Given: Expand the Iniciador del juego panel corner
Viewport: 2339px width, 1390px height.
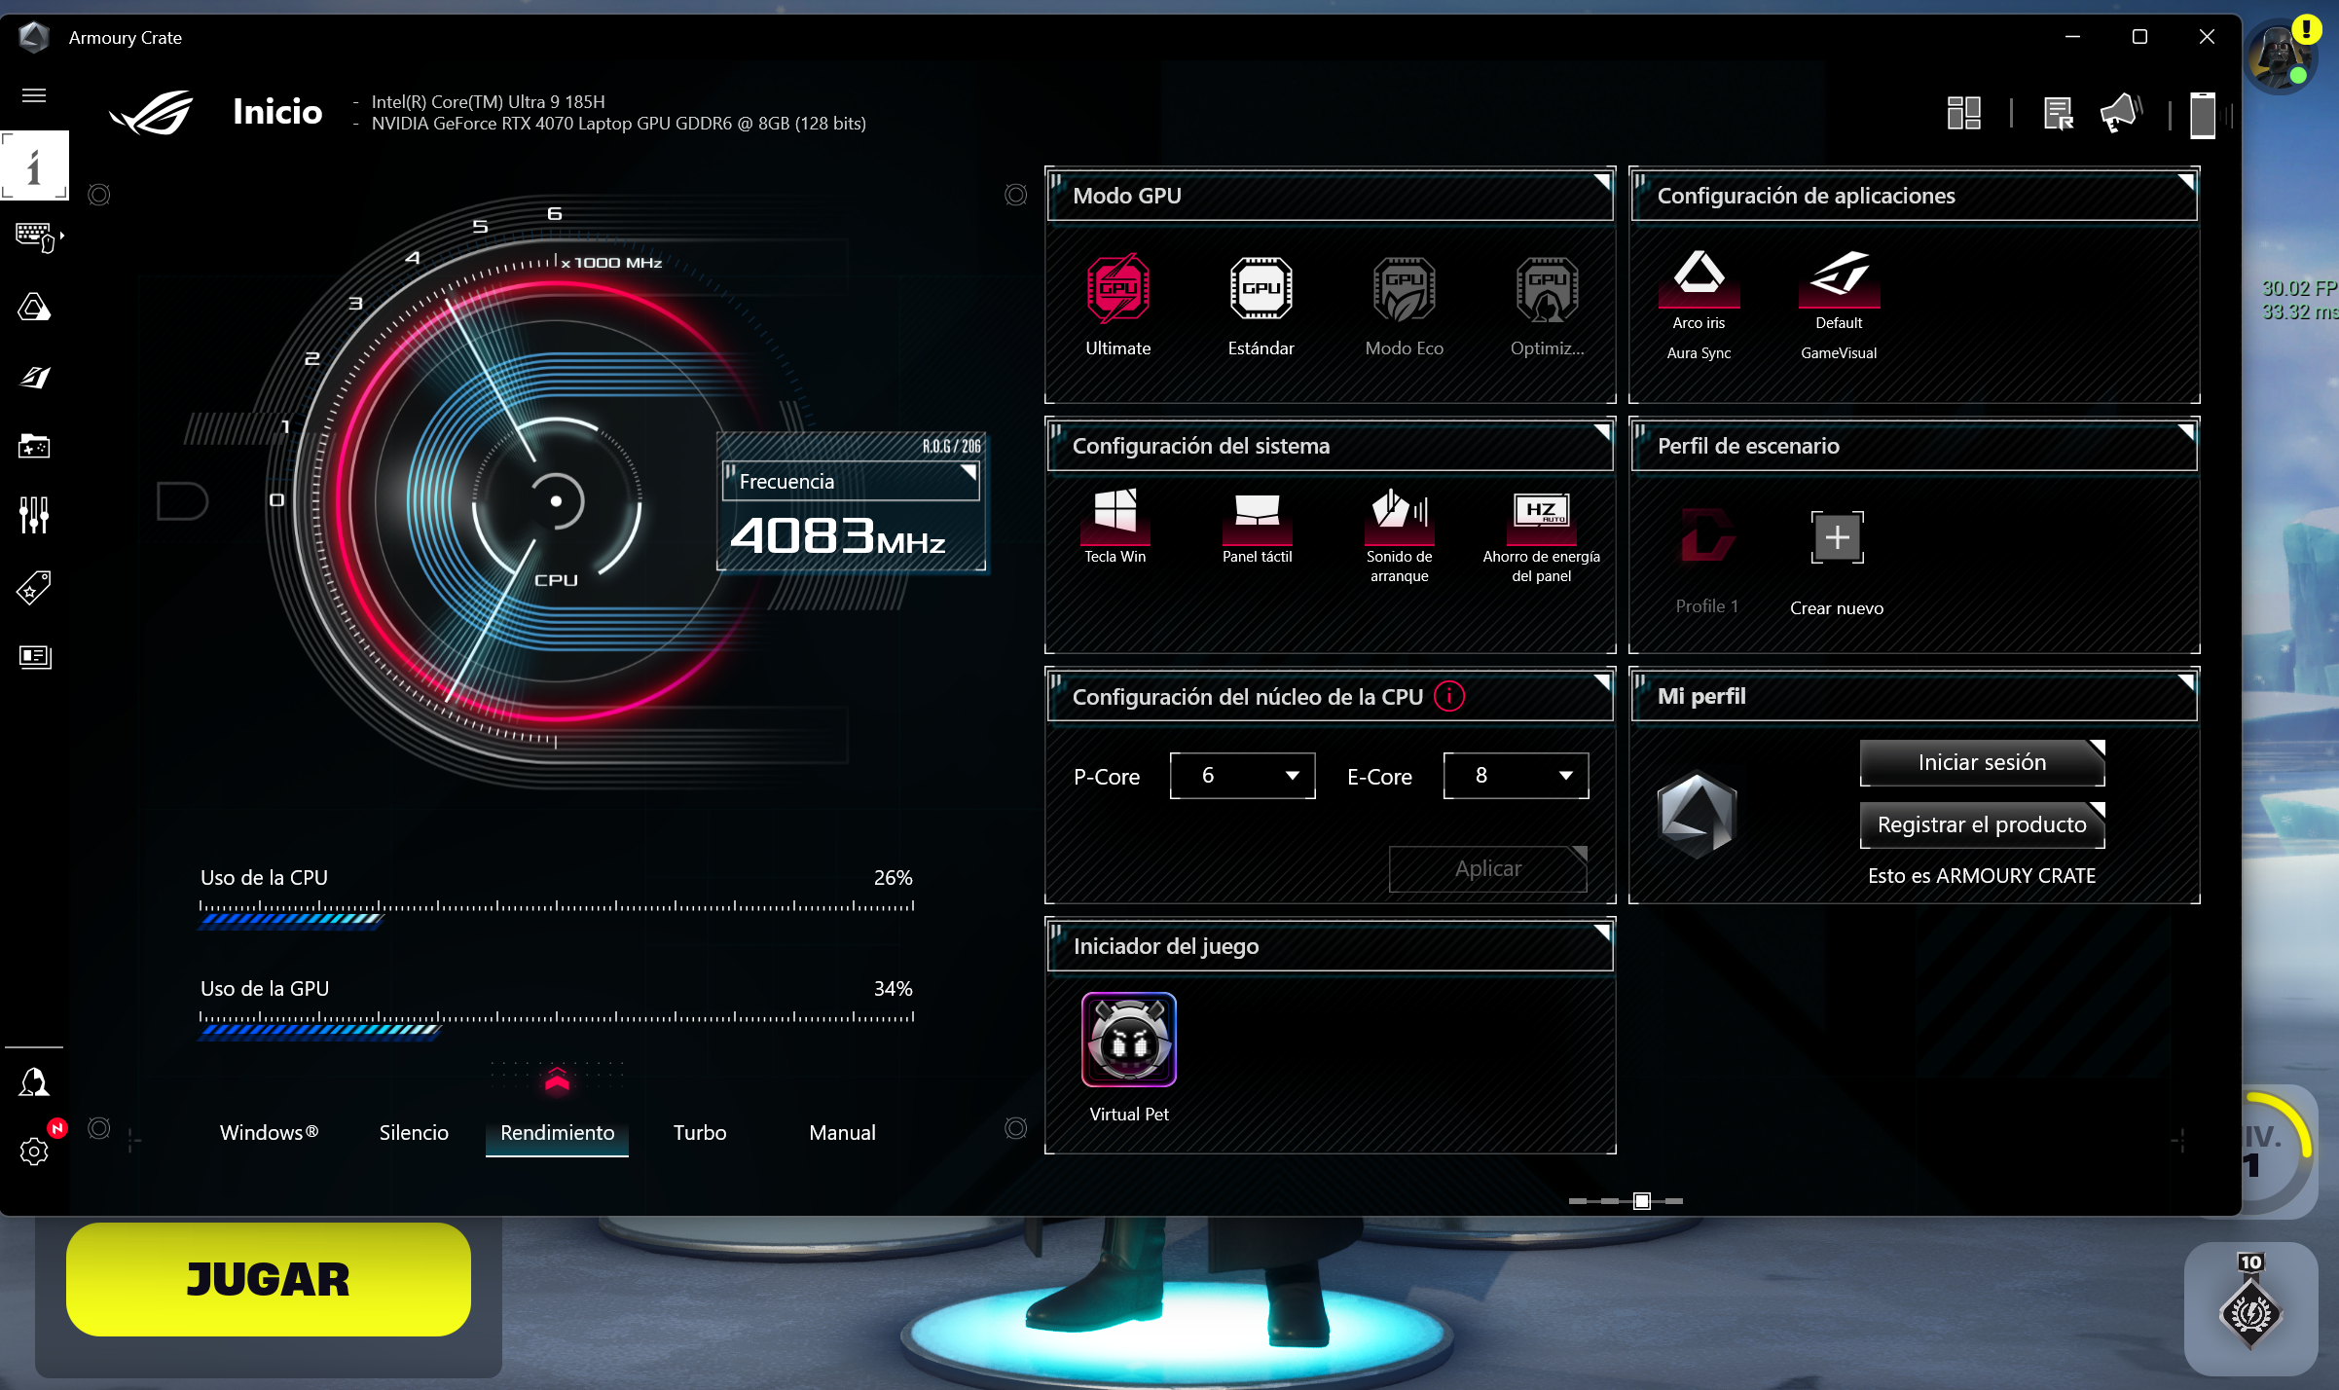Looking at the screenshot, I should (x=1601, y=933).
